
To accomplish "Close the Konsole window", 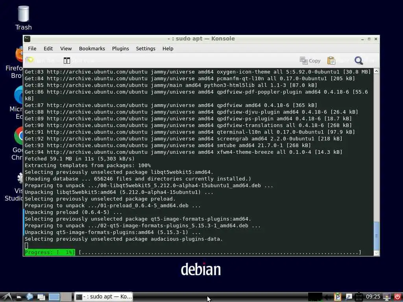I will 376,39.
